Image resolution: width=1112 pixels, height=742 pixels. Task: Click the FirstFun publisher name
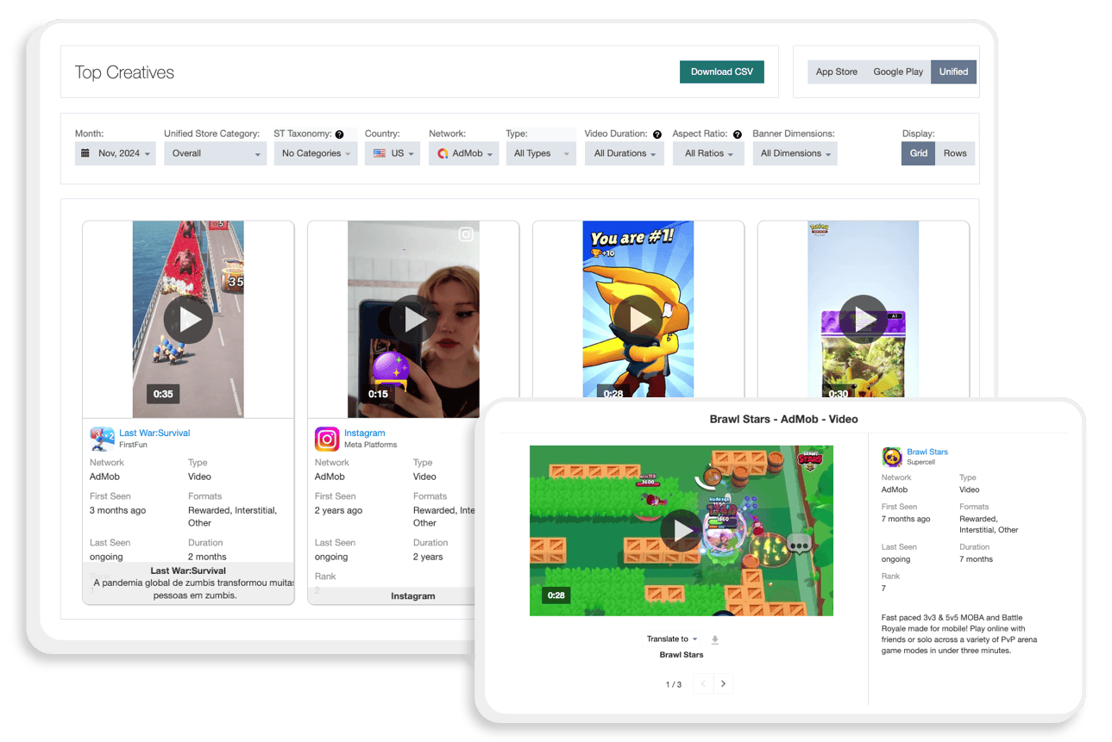coord(134,445)
